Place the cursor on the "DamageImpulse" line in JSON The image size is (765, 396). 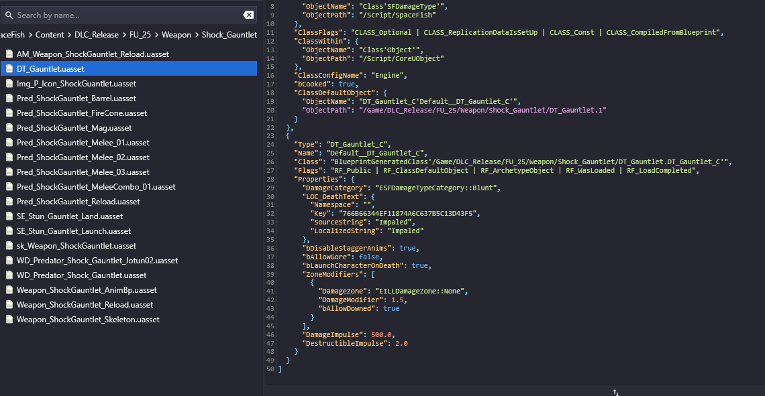coord(349,334)
